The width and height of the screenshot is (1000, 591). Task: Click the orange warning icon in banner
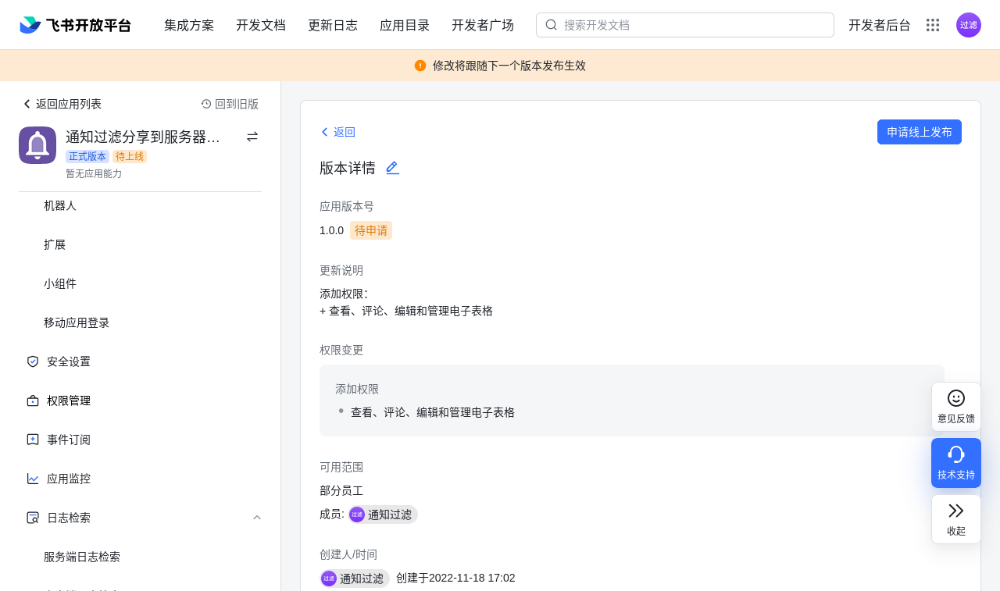point(420,66)
